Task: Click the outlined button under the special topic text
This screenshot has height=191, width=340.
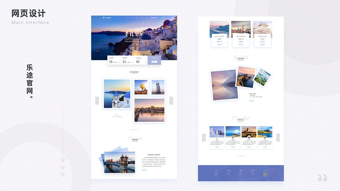Action: tap(252, 101)
